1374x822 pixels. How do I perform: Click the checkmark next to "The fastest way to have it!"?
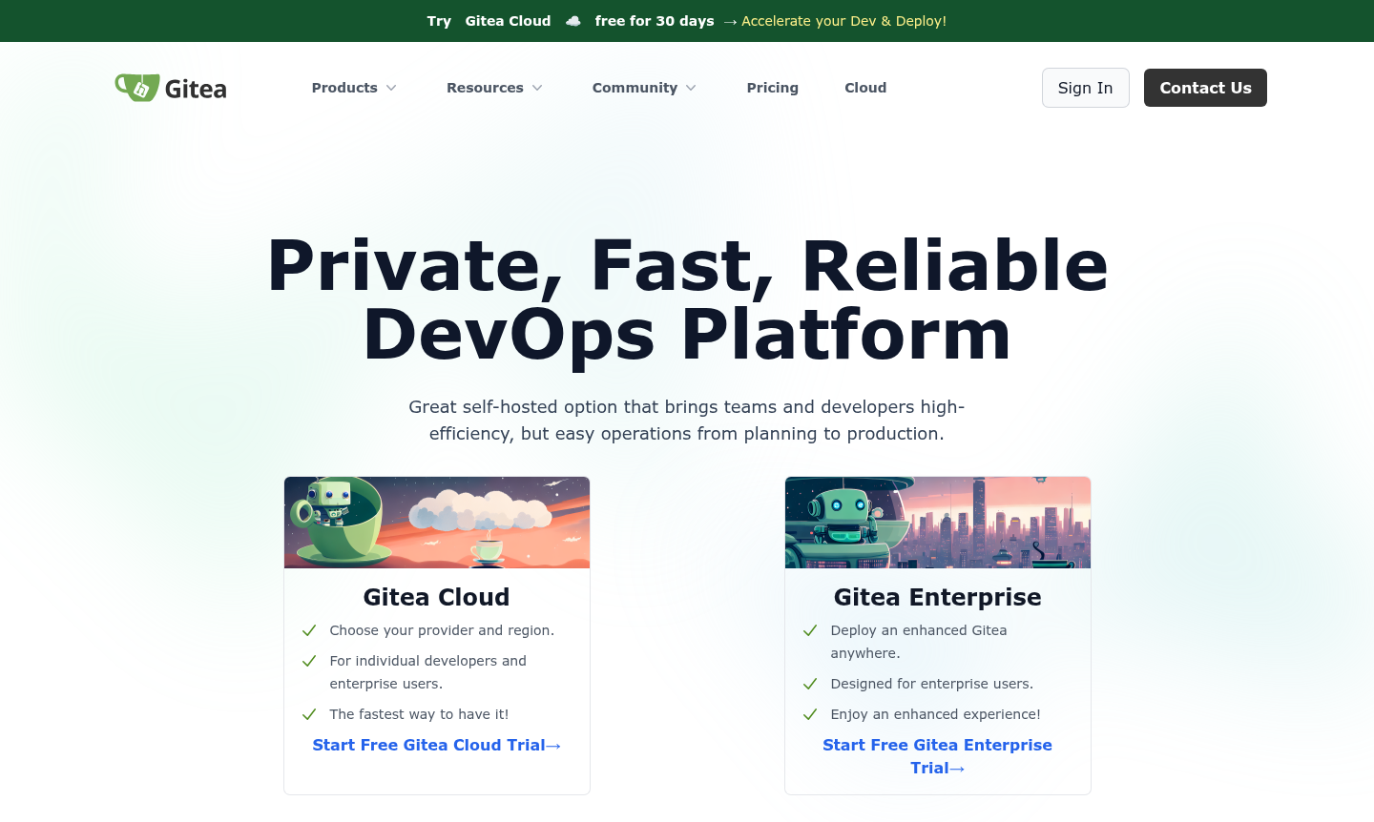tap(309, 714)
